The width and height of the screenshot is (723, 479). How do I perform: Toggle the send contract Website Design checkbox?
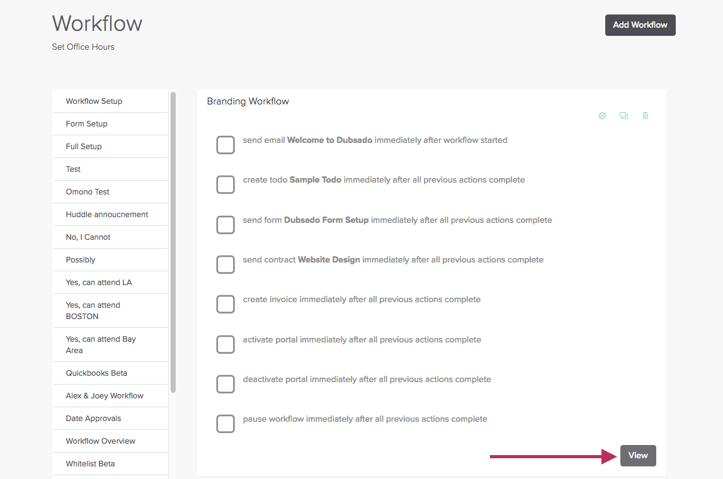tap(225, 264)
